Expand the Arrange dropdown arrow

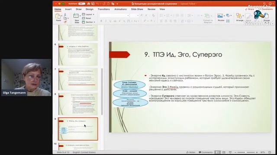point(243,16)
